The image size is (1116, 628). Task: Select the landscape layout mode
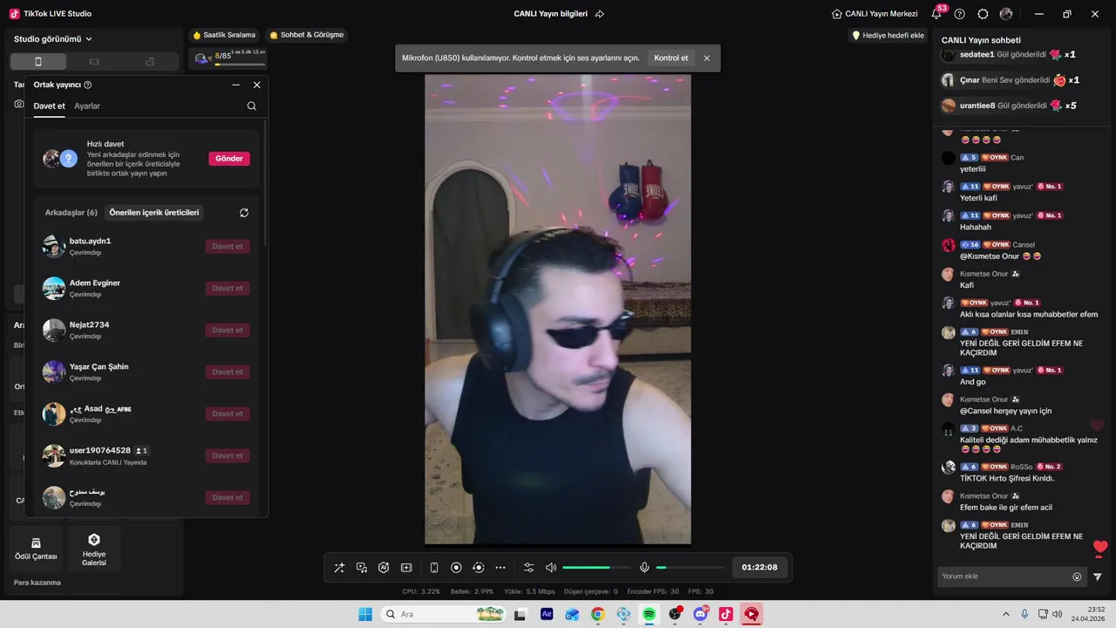pyautogui.click(x=94, y=62)
